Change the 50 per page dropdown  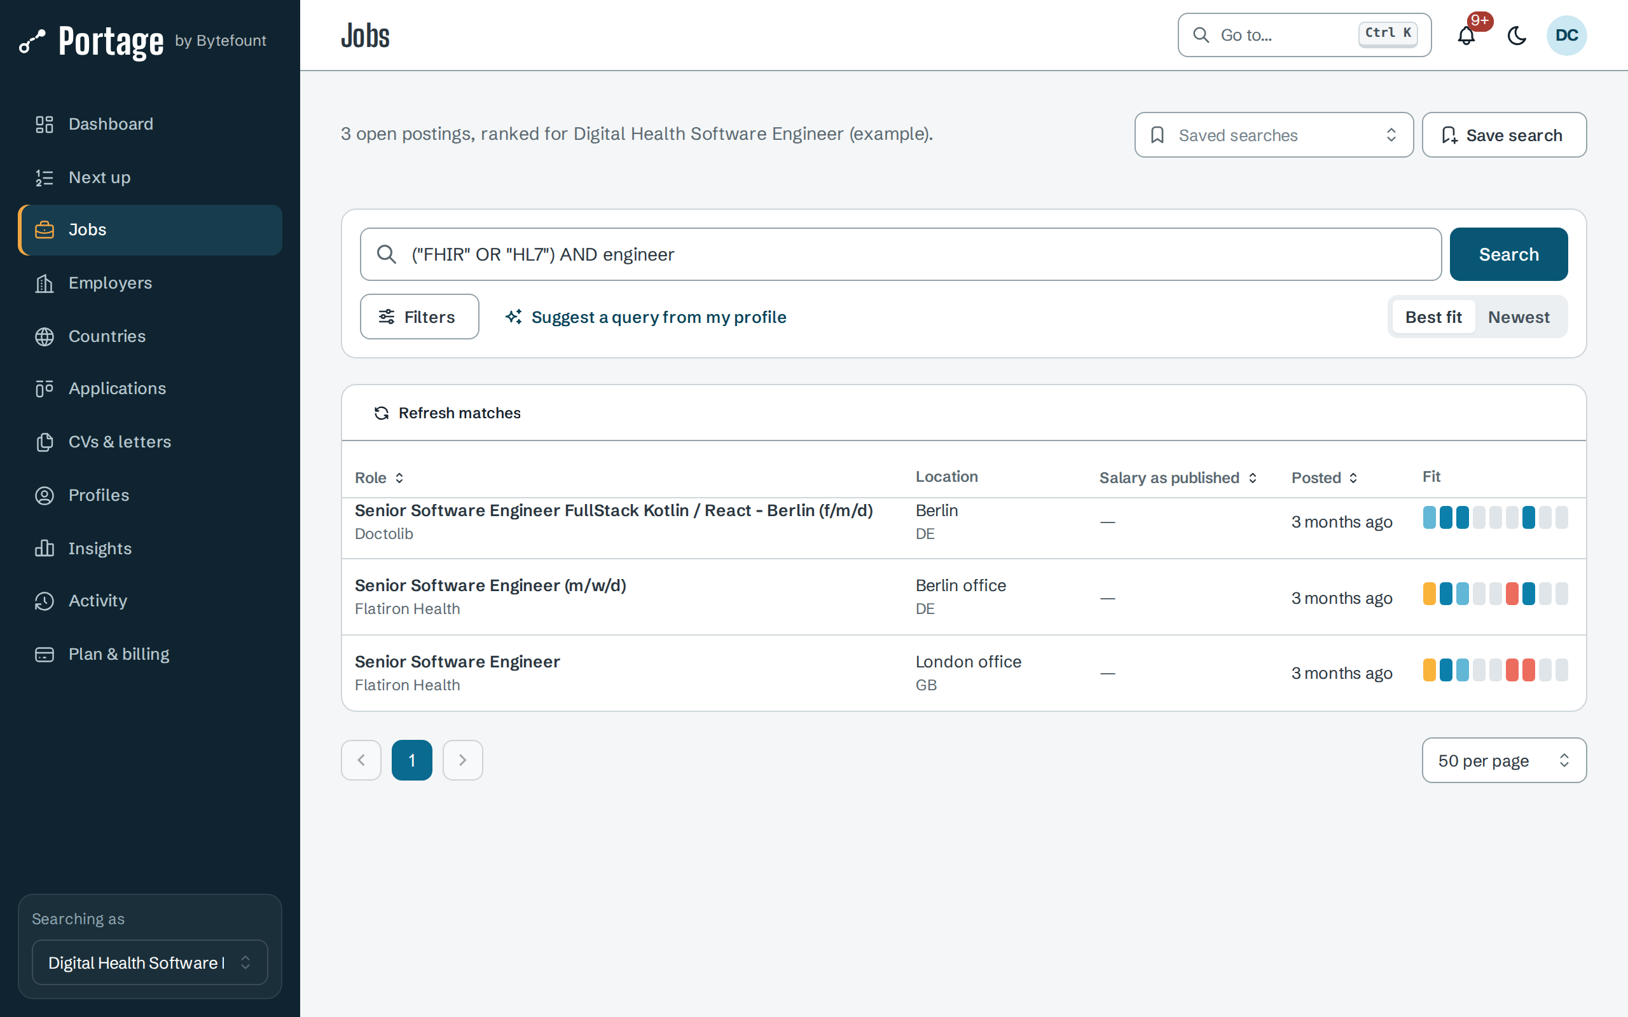(x=1503, y=760)
